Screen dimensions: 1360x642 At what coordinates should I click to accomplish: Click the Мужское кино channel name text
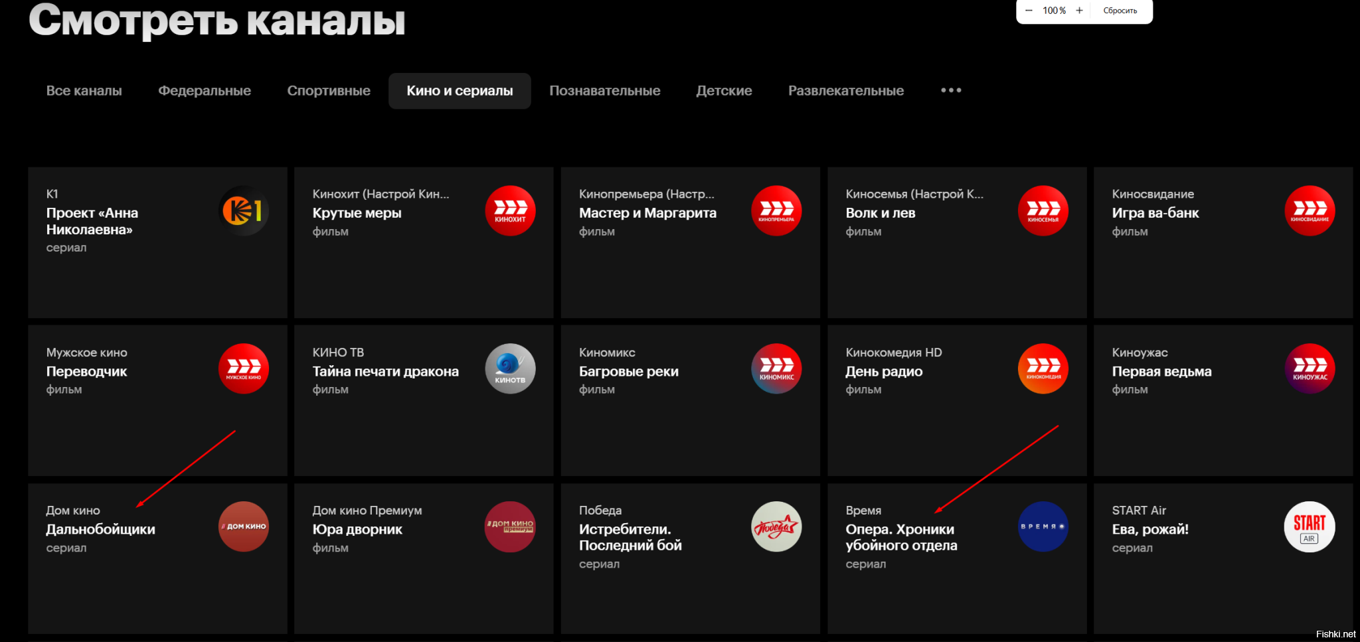(x=86, y=353)
